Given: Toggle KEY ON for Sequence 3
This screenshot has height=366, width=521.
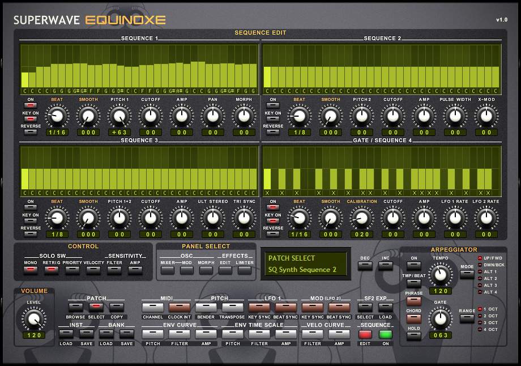Looking at the screenshot, I should click(x=31, y=222).
